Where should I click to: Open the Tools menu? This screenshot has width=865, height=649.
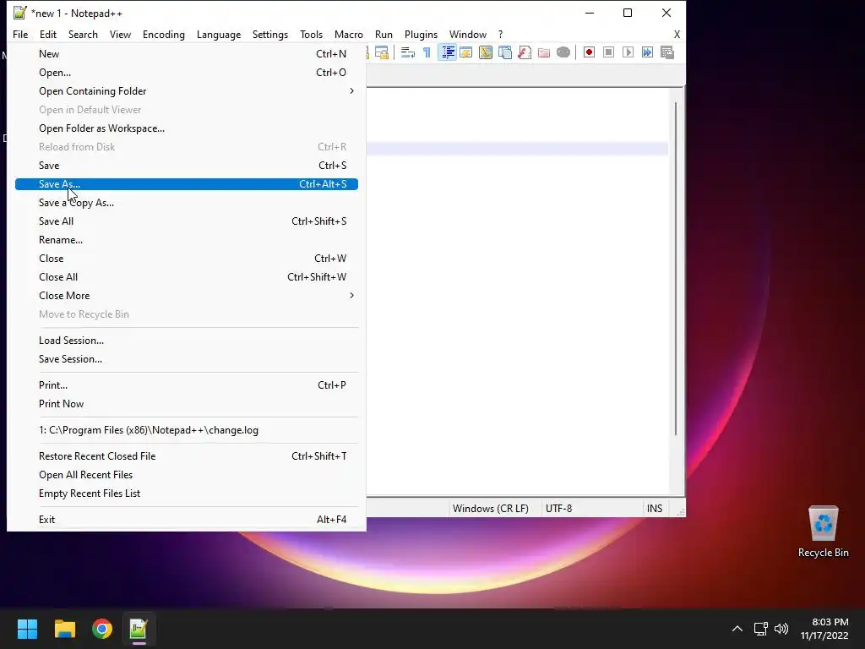pyautogui.click(x=311, y=34)
